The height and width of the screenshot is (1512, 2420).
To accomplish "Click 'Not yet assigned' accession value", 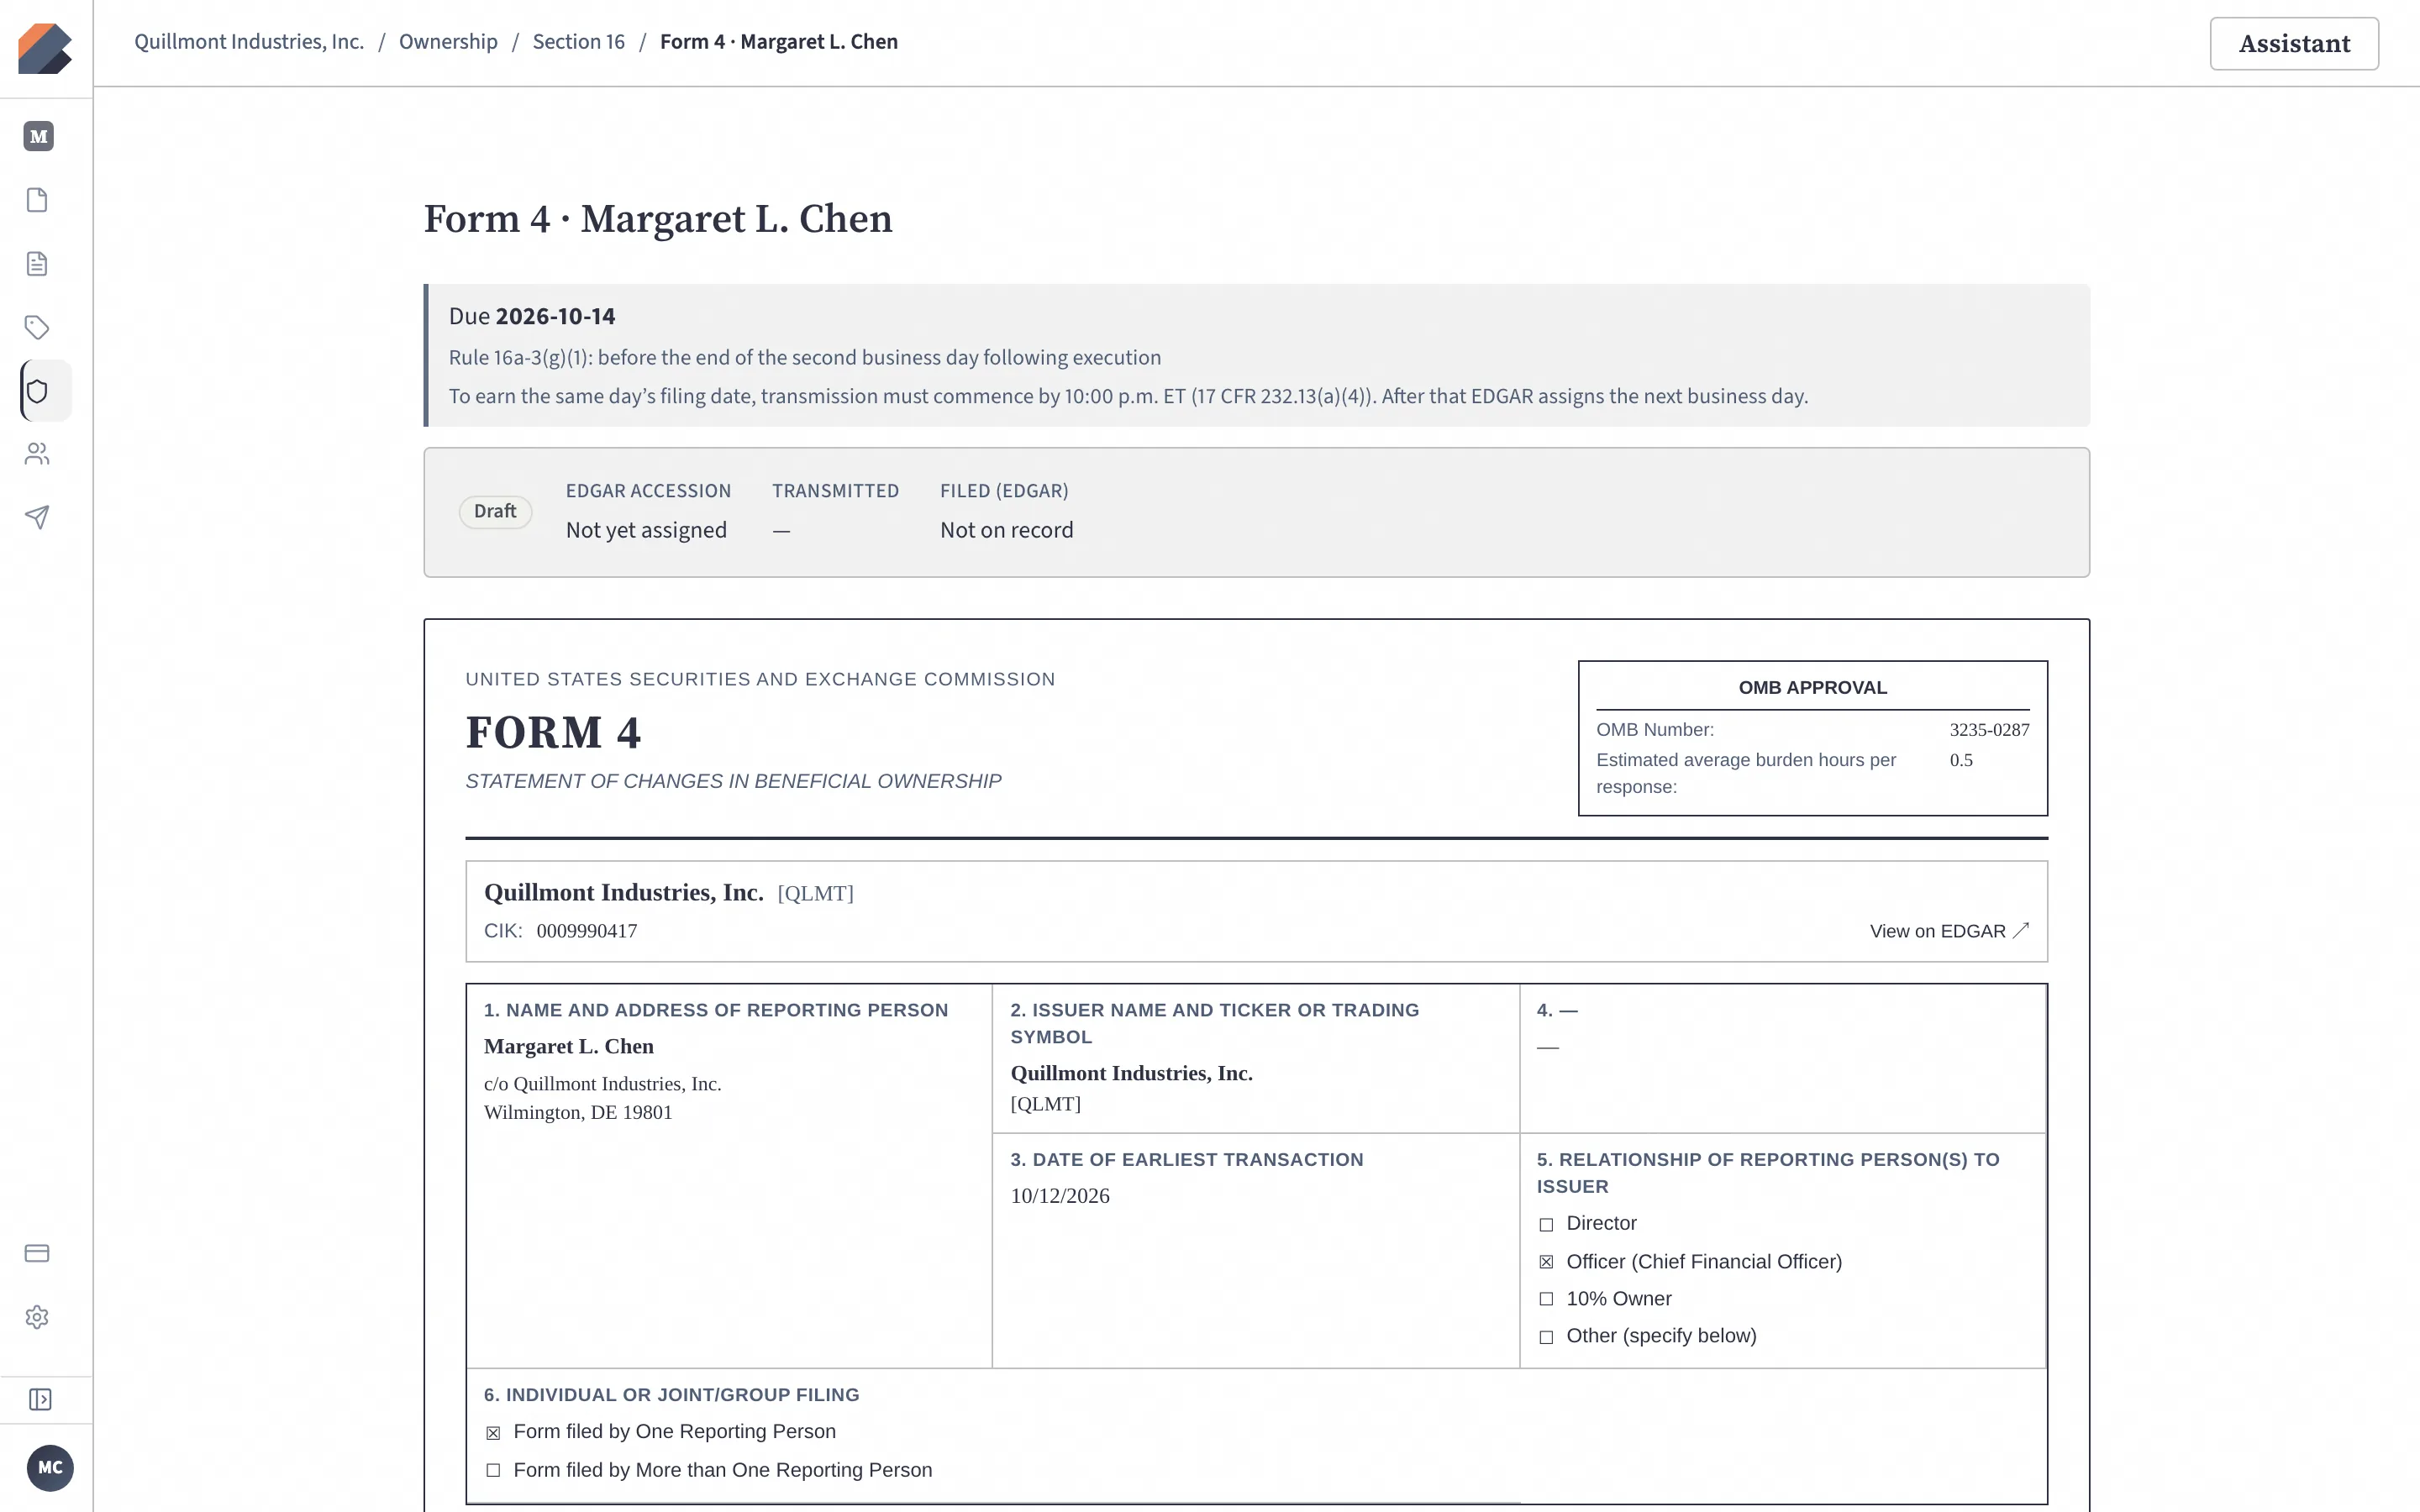I will click(x=646, y=530).
